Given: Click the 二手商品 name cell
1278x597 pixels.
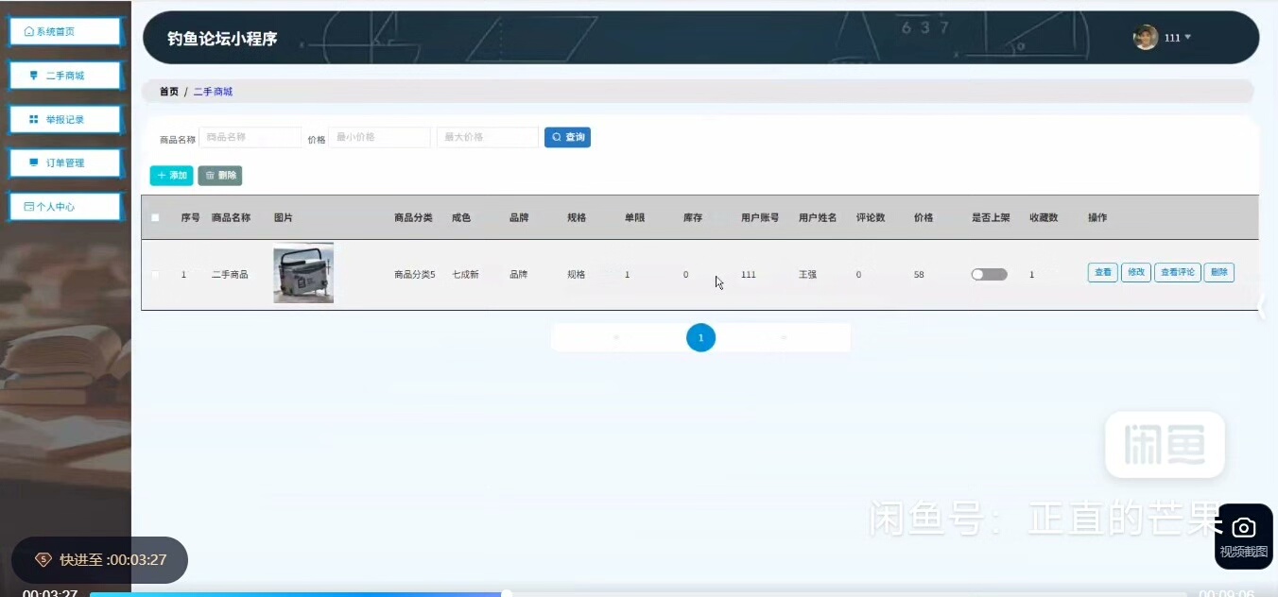Looking at the screenshot, I should pos(230,274).
